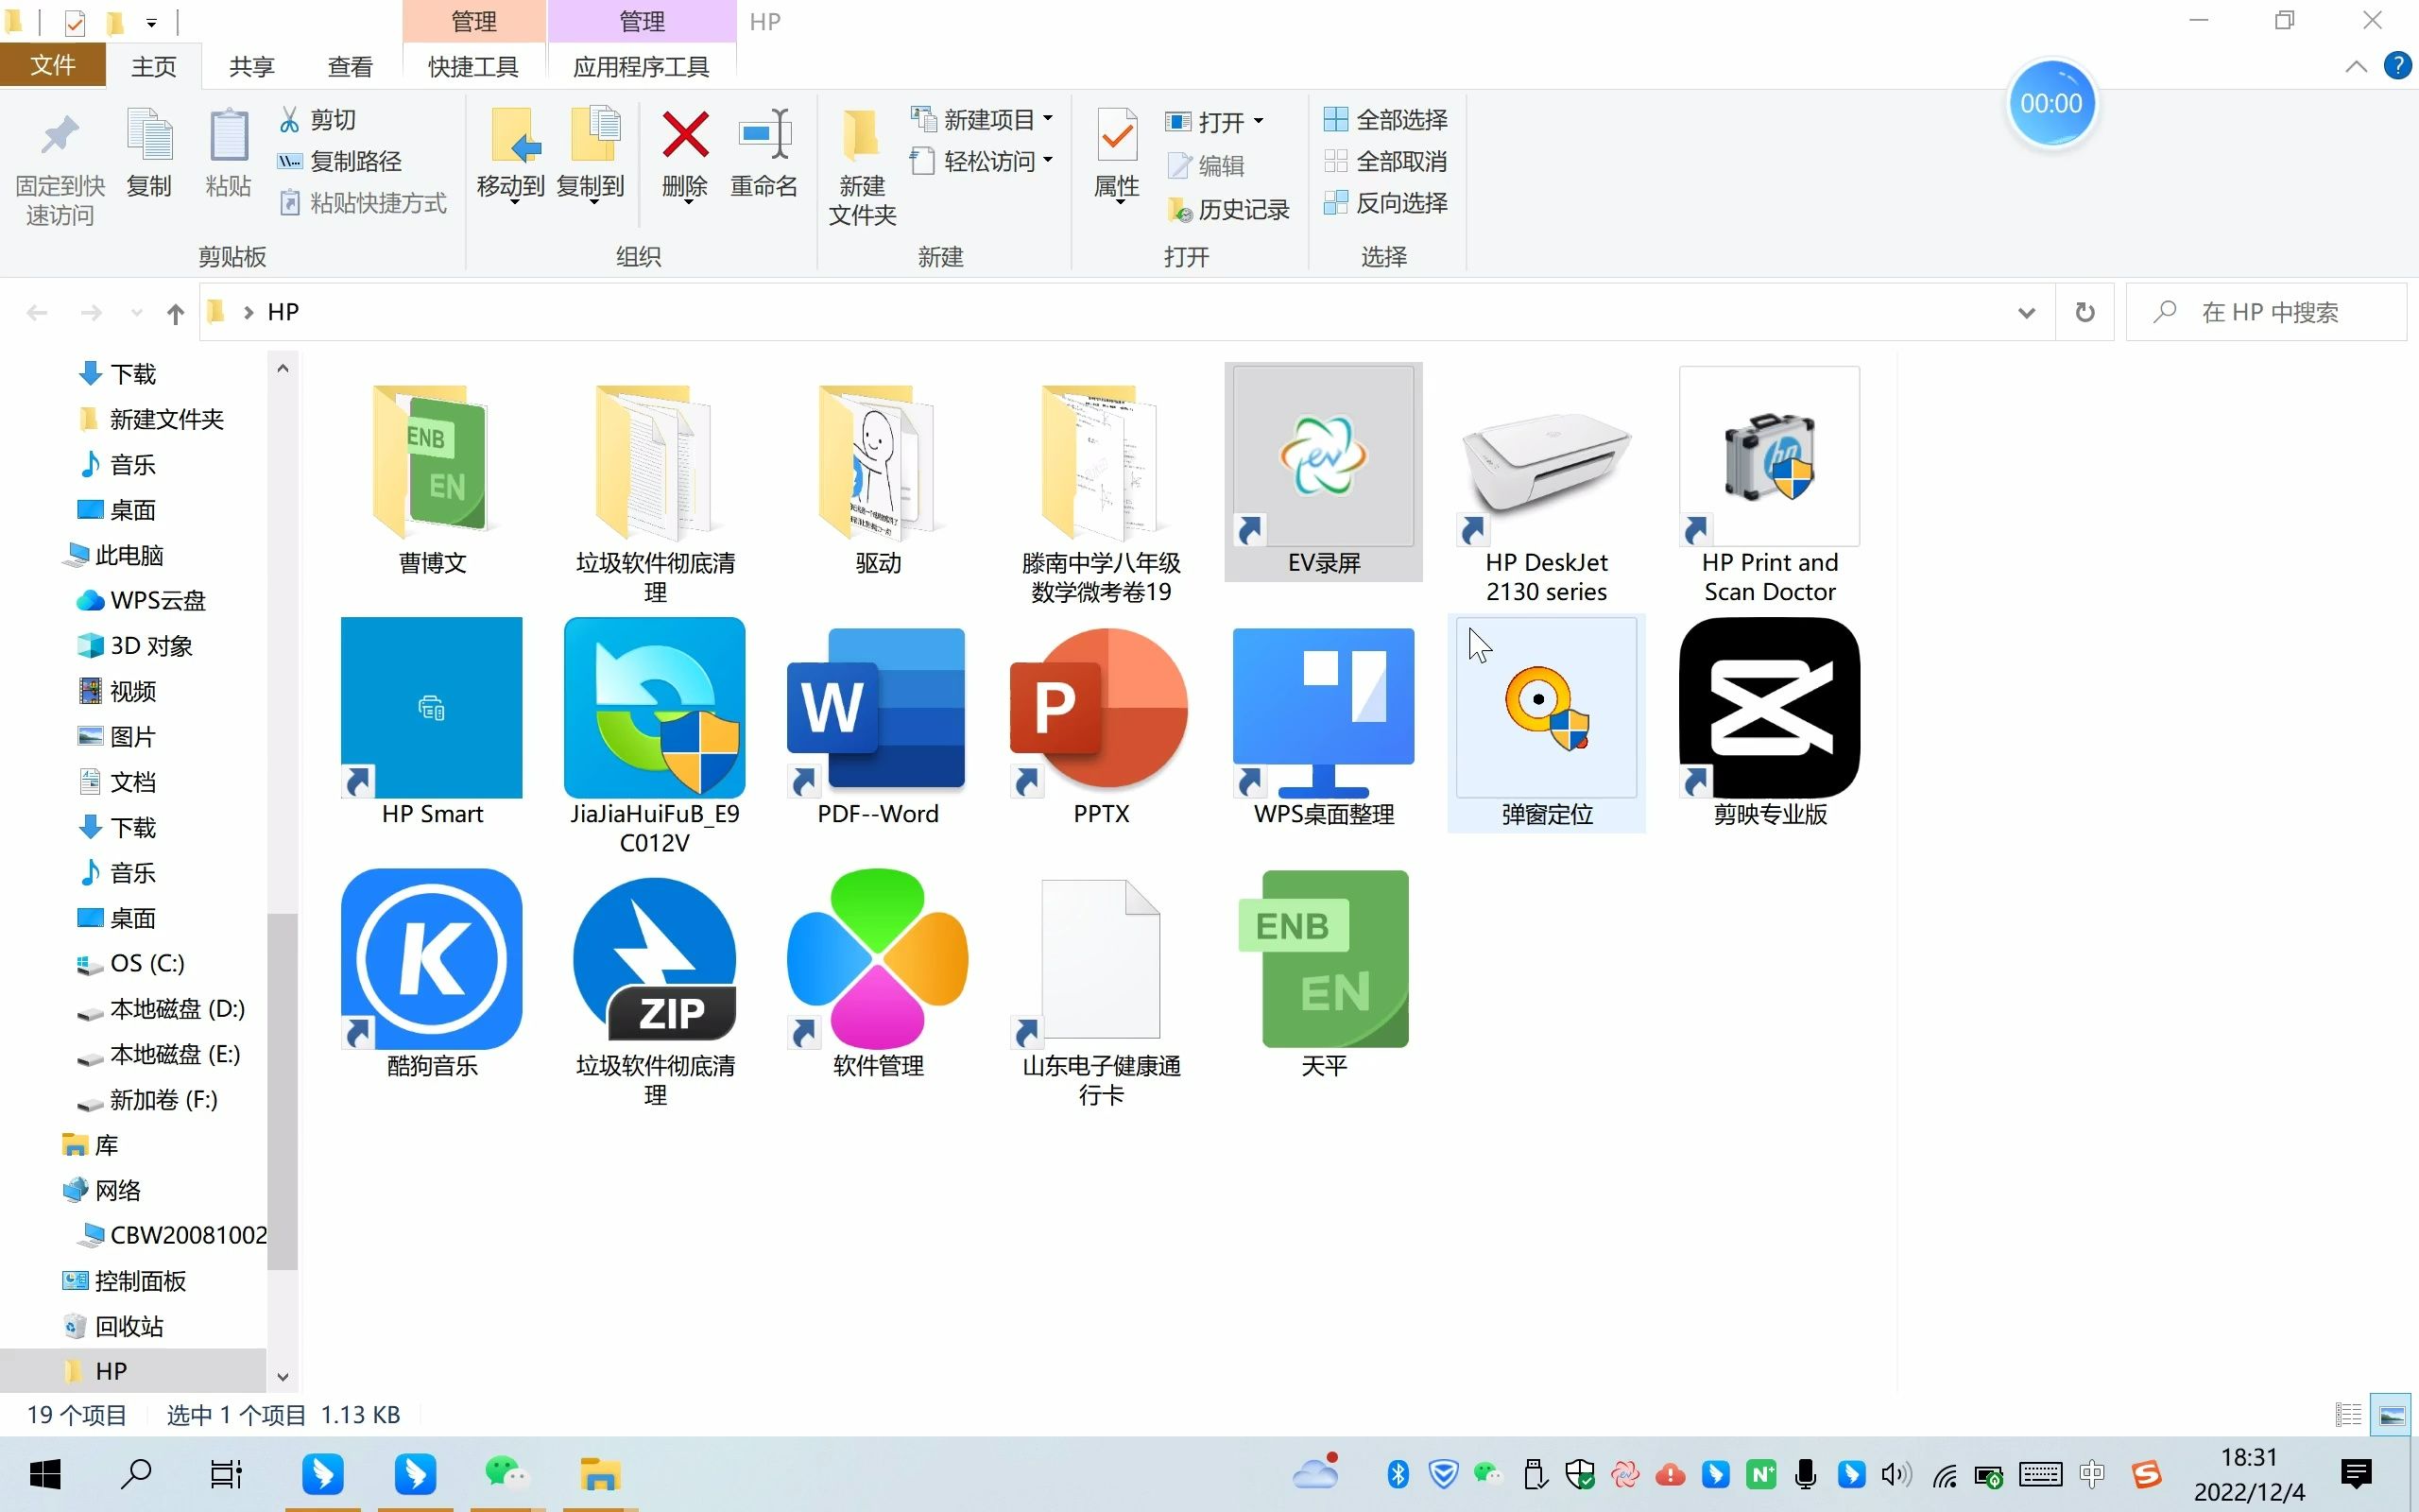Click the 删除 red X icon
The image size is (2419, 1512).
(x=685, y=135)
